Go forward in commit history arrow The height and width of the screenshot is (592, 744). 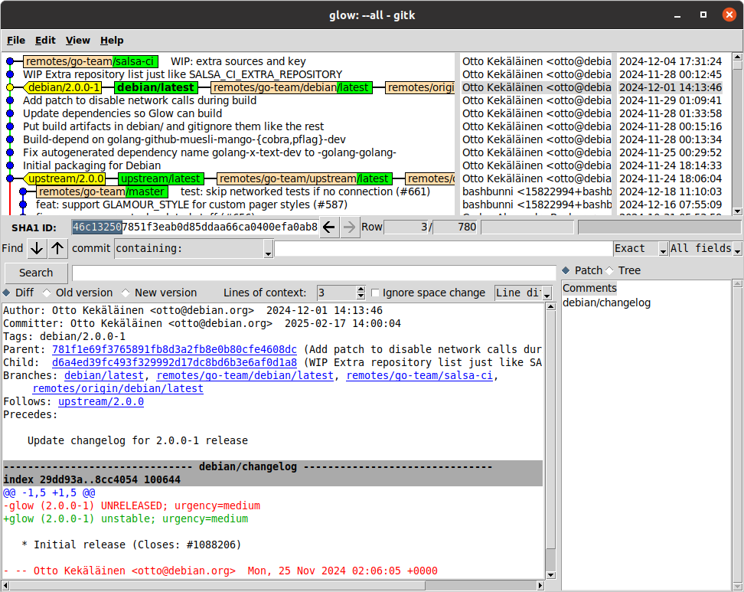(349, 227)
